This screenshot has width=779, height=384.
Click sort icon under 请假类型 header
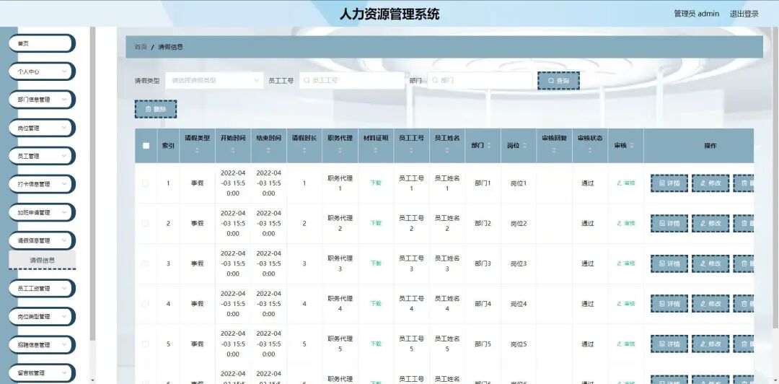(x=197, y=150)
